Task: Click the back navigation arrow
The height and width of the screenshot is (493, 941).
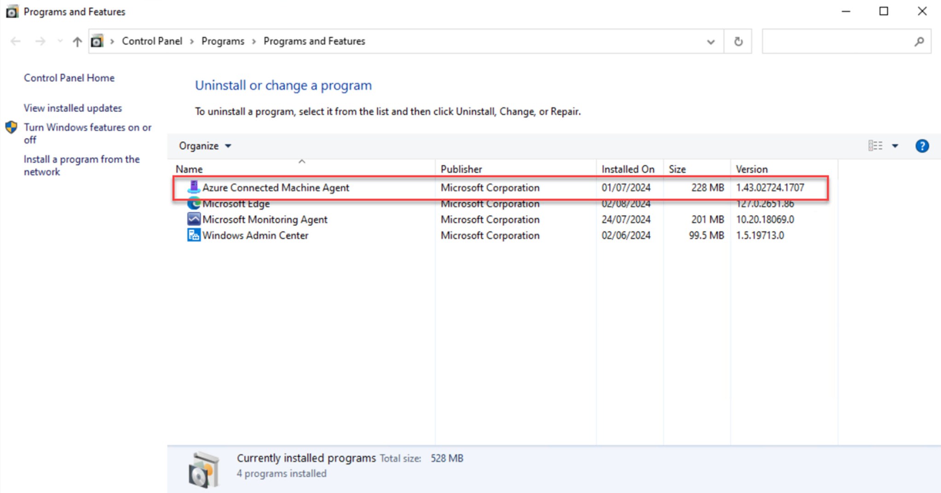Action: coord(15,41)
